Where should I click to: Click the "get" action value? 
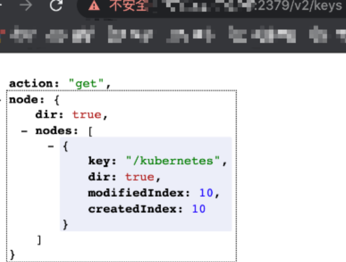86,84
